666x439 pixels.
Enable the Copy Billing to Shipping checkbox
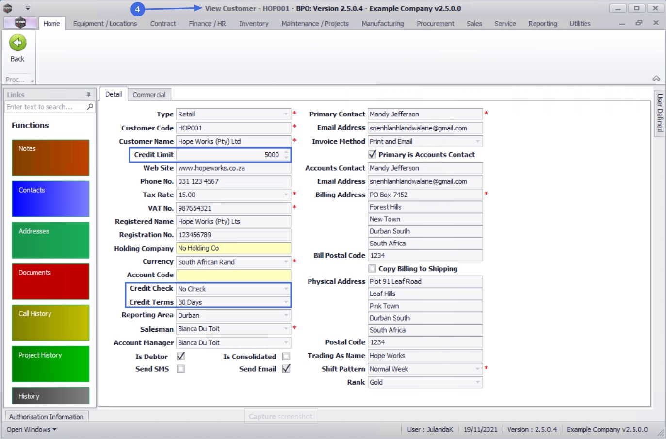[372, 269]
